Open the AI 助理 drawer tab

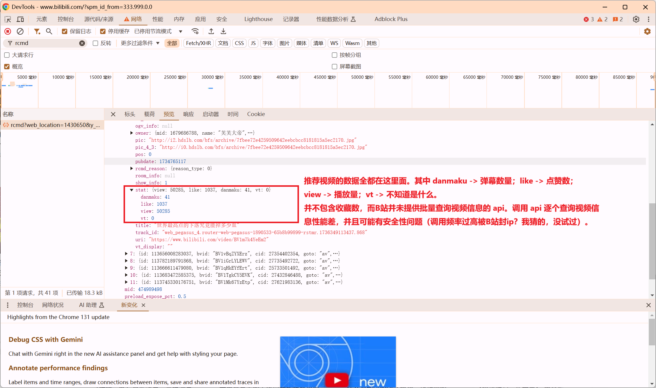point(92,305)
